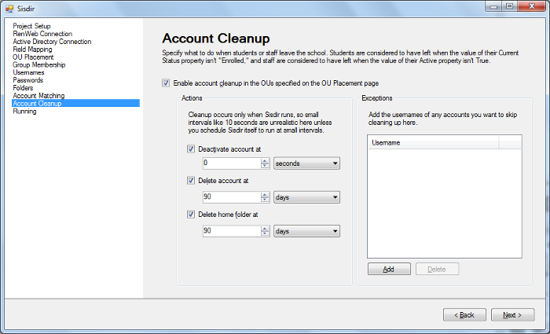
Task: Toggle Delete home folder at checkbox
Action: coord(190,215)
